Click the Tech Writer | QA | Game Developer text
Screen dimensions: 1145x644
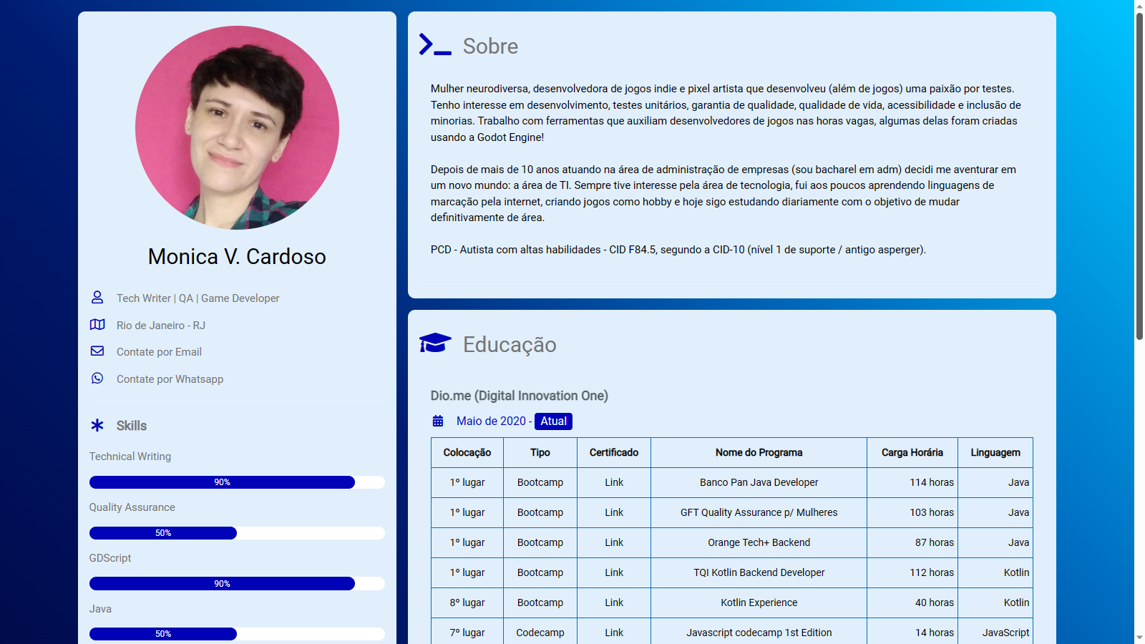[x=198, y=298]
